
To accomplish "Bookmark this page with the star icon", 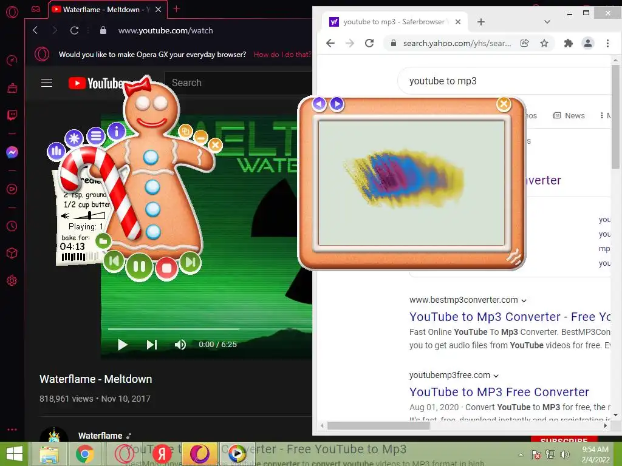I will point(544,43).
